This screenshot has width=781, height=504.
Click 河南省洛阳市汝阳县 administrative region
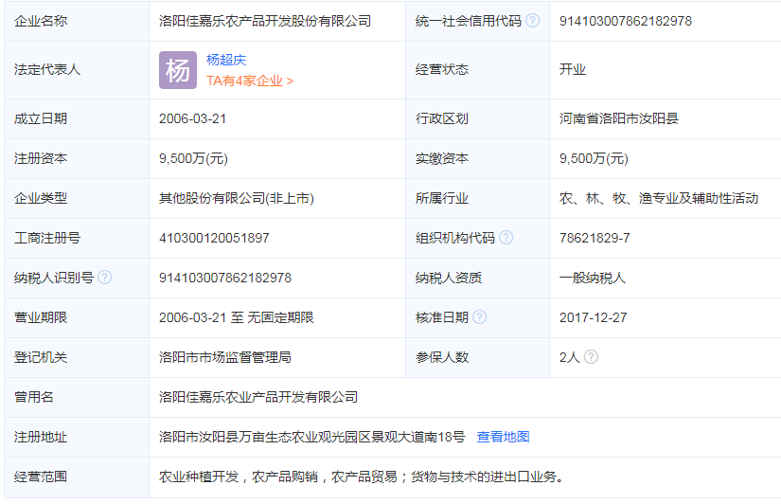click(618, 118)
